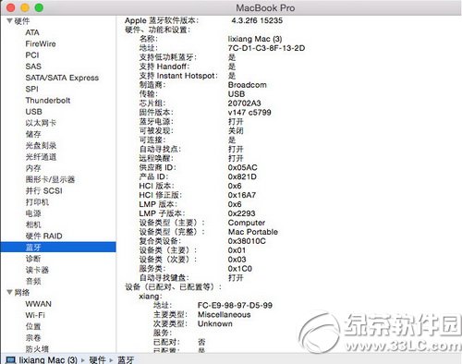Choose SAS in the hardware list
Screen dimensions: 462x364
point(33,67)
